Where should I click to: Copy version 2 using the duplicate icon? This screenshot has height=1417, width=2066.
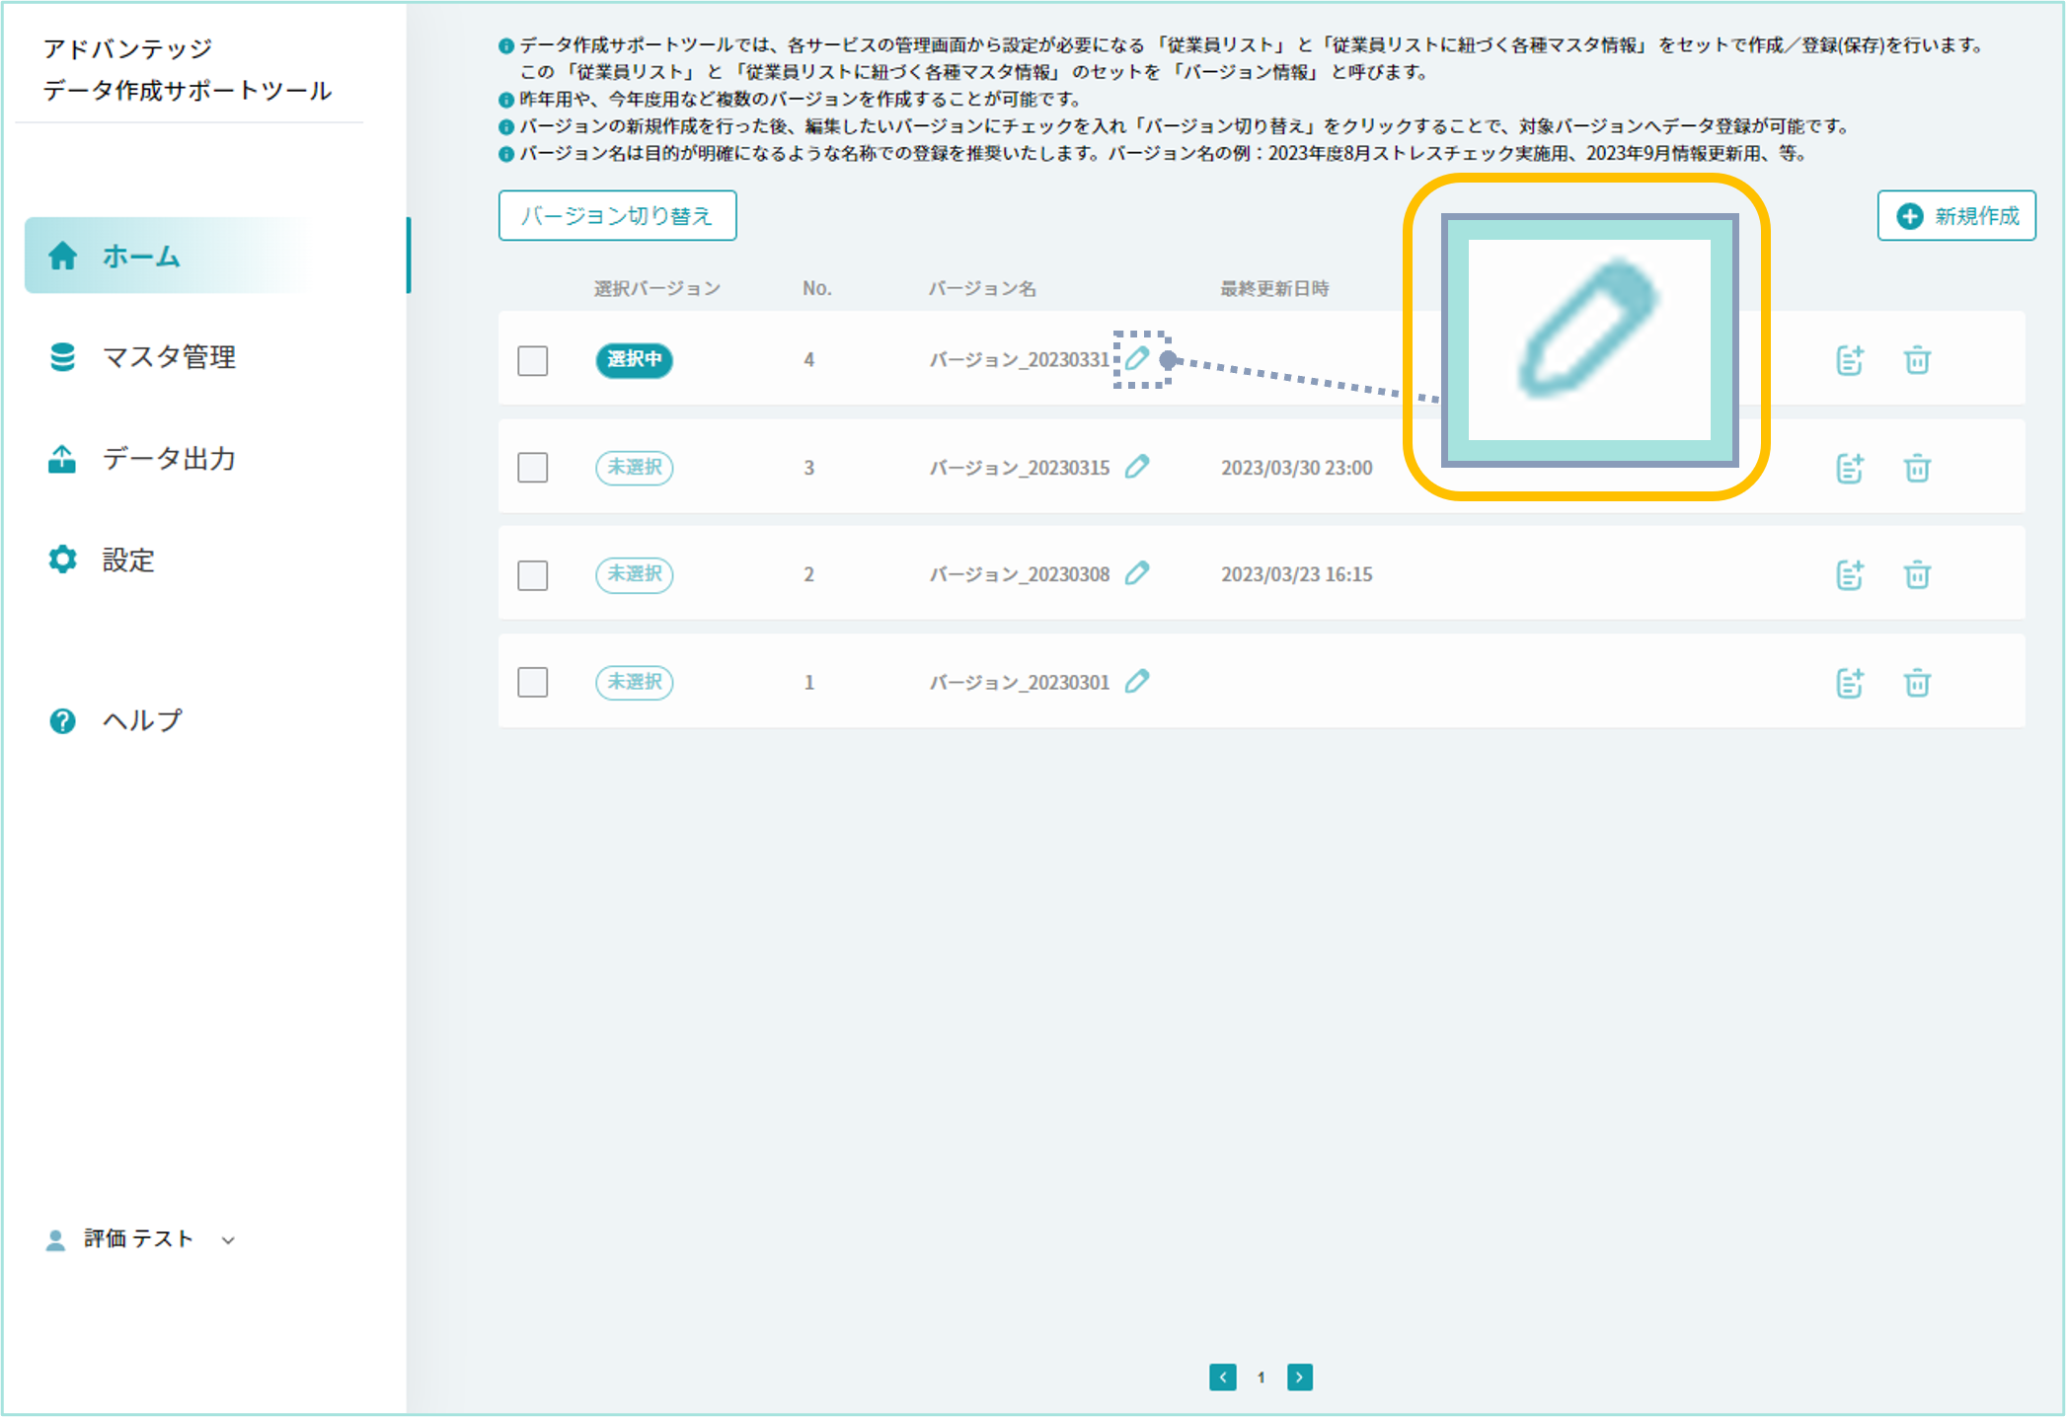click(1850, 574)
